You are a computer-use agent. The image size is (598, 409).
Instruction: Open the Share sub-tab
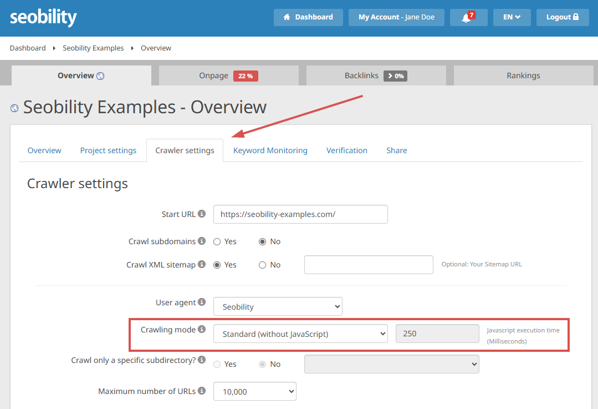[397, 150]
